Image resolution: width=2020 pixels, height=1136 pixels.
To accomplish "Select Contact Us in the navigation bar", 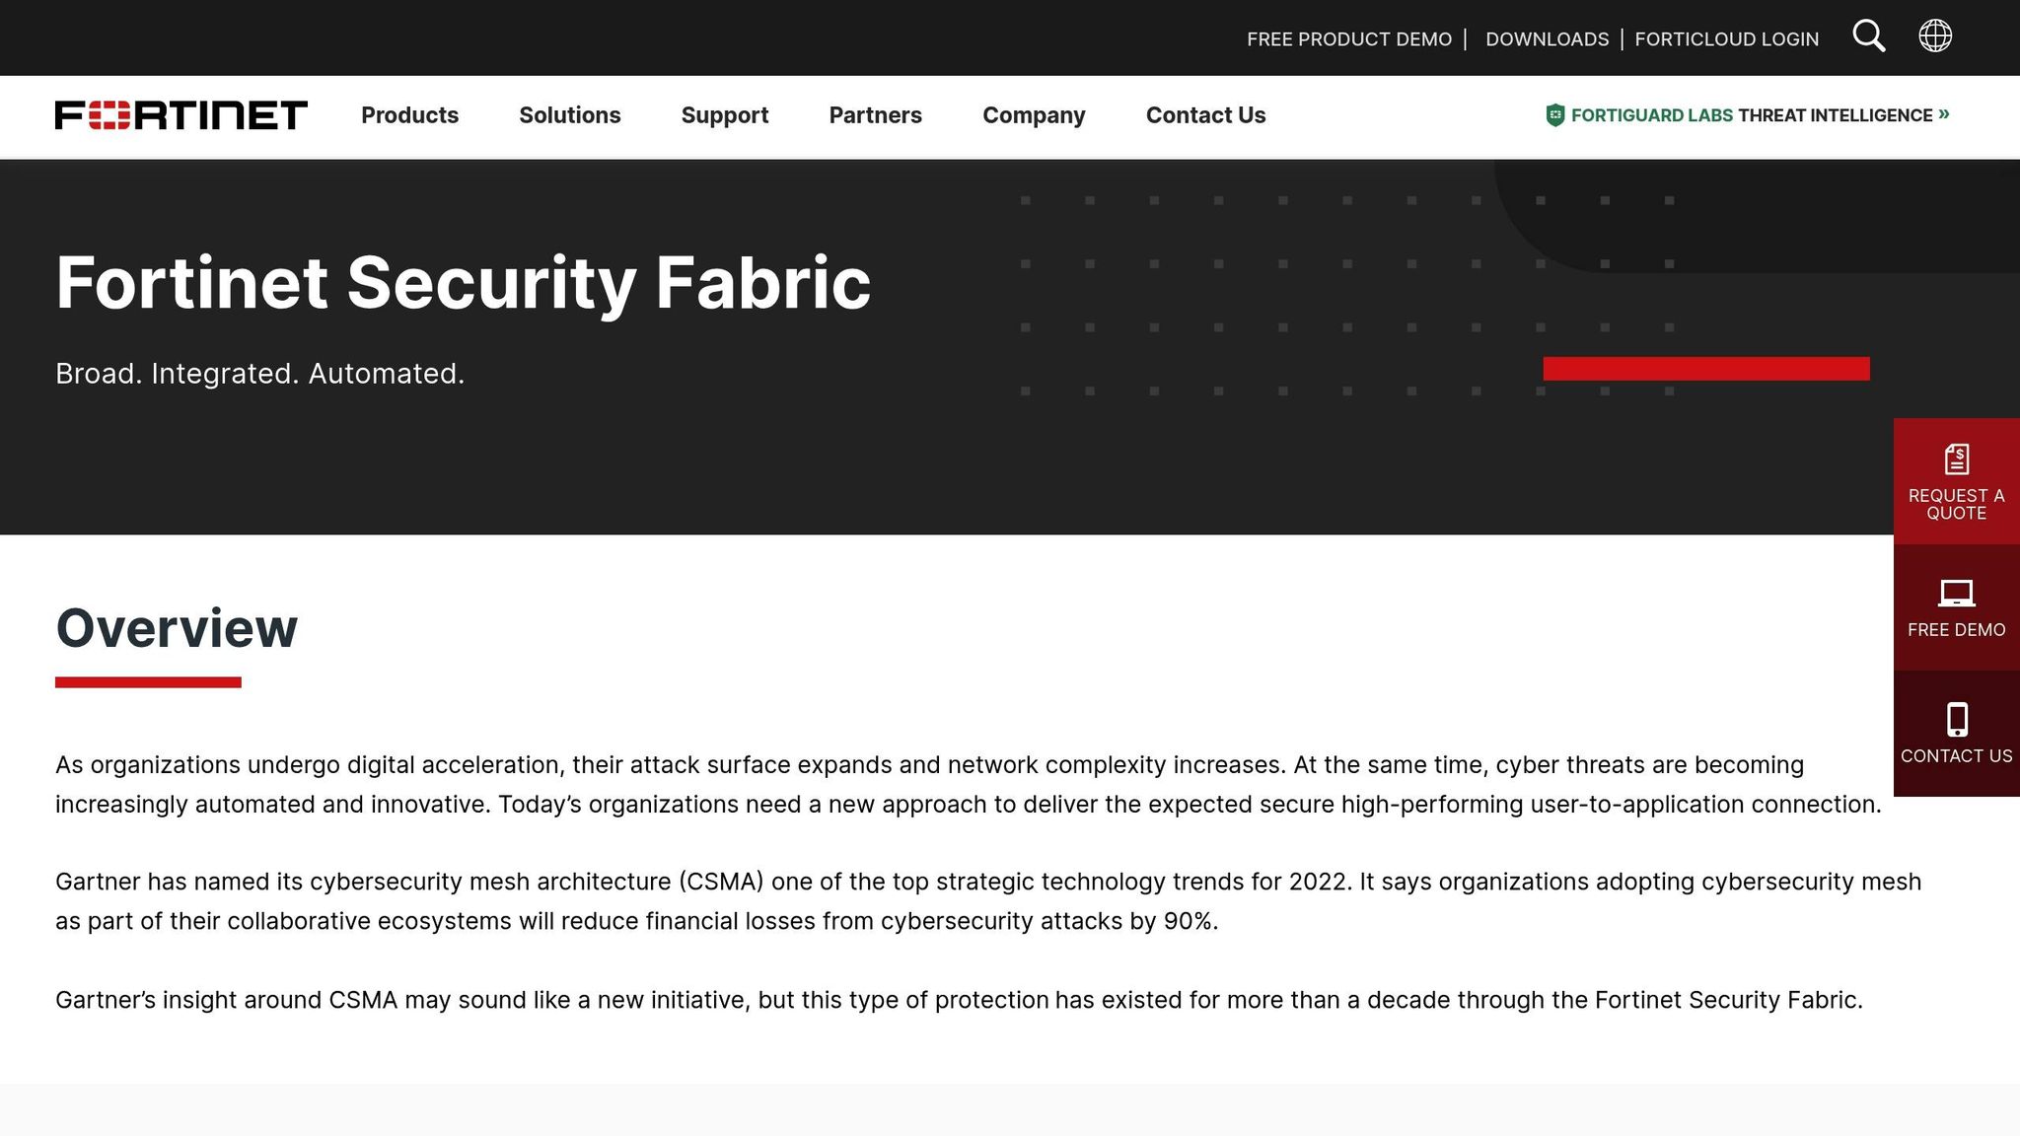I will [1205, 115].
